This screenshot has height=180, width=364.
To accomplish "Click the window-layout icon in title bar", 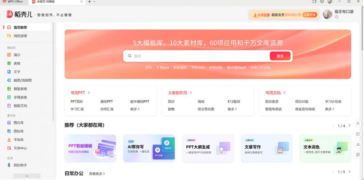I will pyautogui.click(x=314, y=1).
